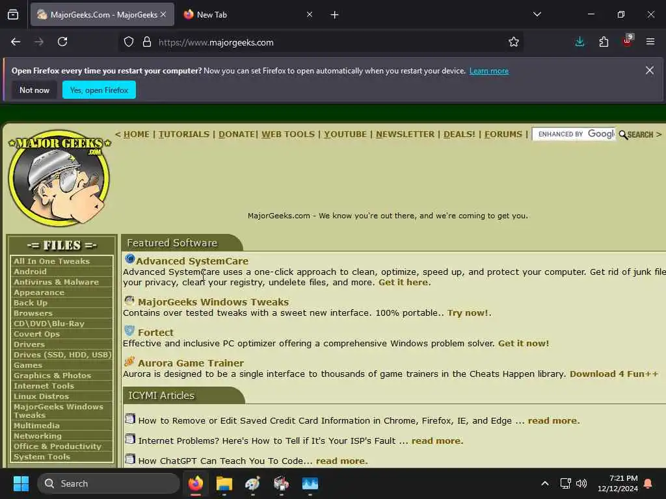Viewport: 666px width, 499px height.
Task: Open the Appearance category
Action: tap(38, 292)
